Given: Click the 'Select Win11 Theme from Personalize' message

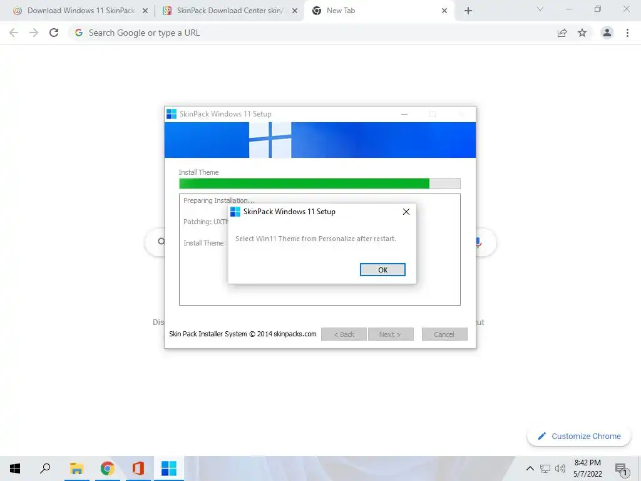Looking at the screenshot, I should click(315, 239).
